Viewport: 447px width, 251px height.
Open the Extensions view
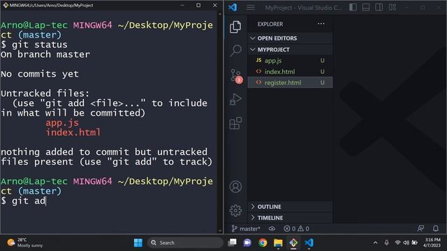[x=235, y=123]
